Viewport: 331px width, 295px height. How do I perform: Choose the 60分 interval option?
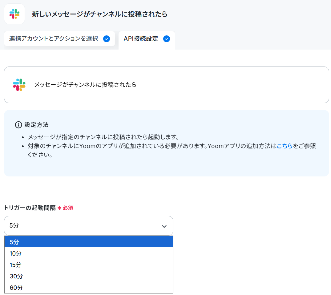pos(89,287)
